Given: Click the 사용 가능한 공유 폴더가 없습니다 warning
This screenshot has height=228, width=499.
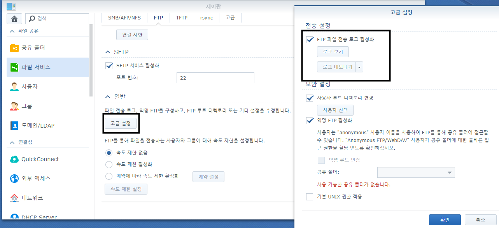Looking at the screenshot, I should point(354,184).
